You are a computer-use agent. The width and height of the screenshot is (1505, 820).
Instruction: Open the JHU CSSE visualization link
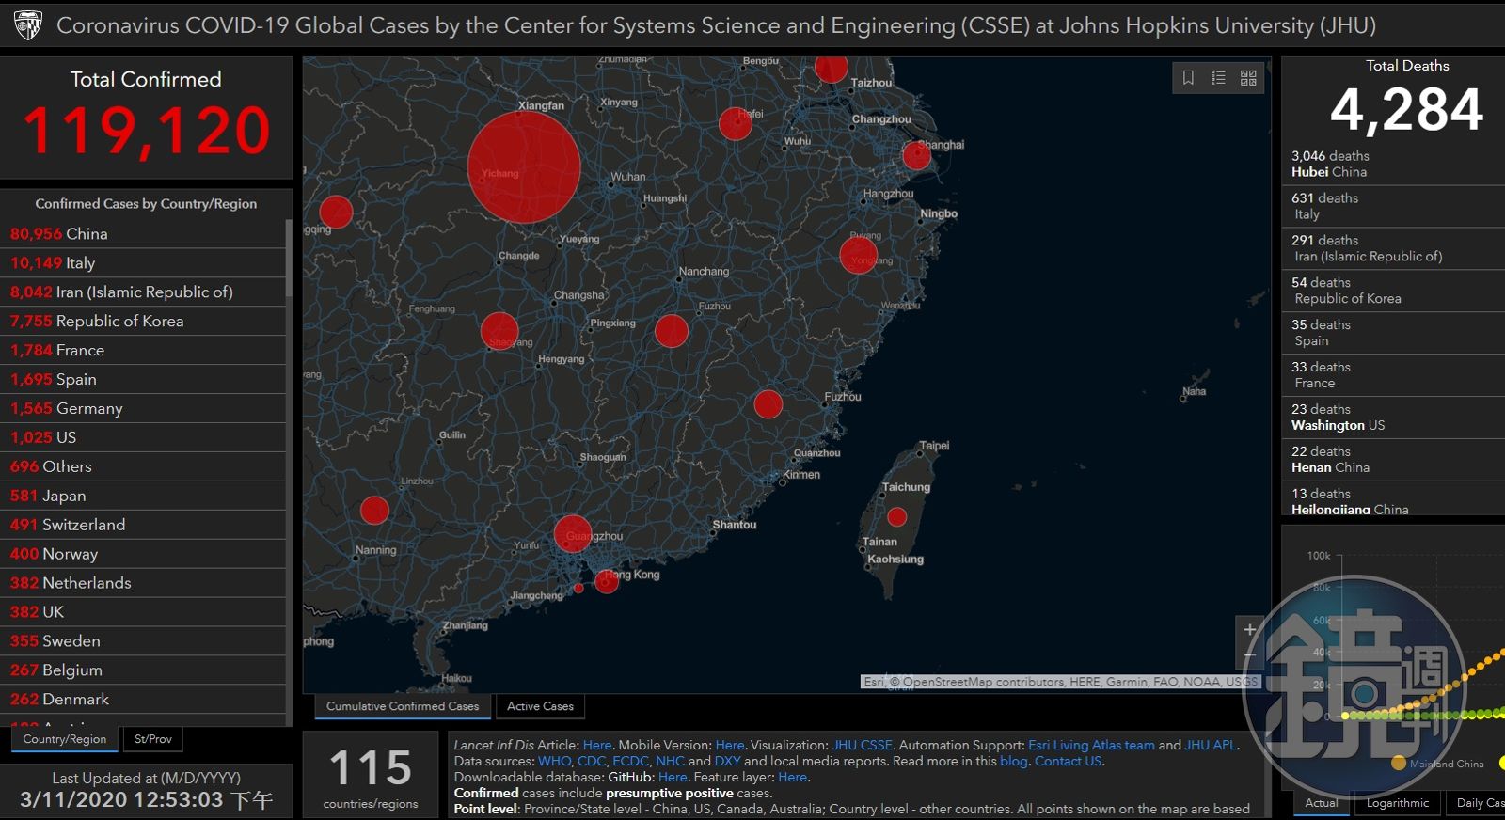(x=862, y=745)
